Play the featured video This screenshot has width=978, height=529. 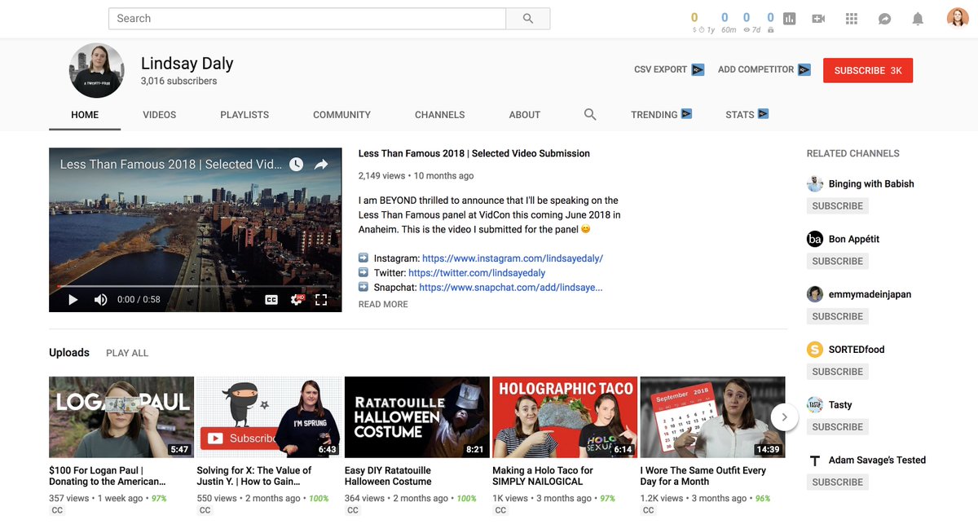tap(73, 300)
